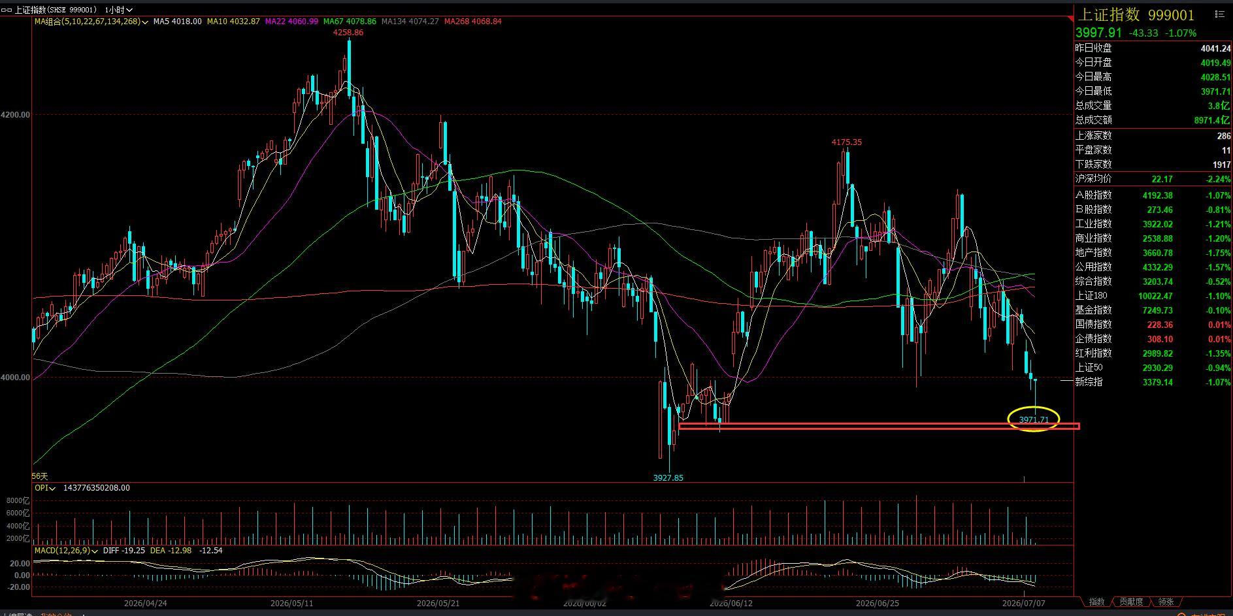Switch to the 领涨 tab
This screenshot has width=1233, height=616.
click(x=1166, y=602)
